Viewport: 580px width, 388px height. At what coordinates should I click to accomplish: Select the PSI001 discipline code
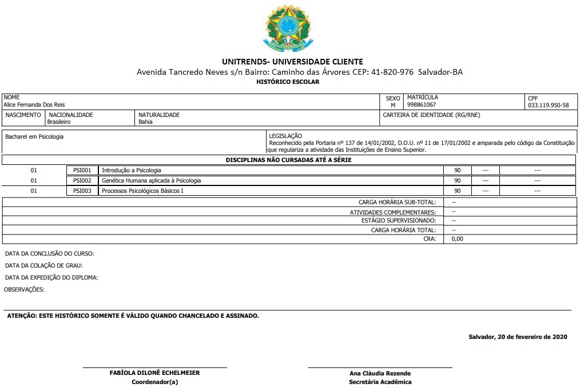(x=82, y=170)
